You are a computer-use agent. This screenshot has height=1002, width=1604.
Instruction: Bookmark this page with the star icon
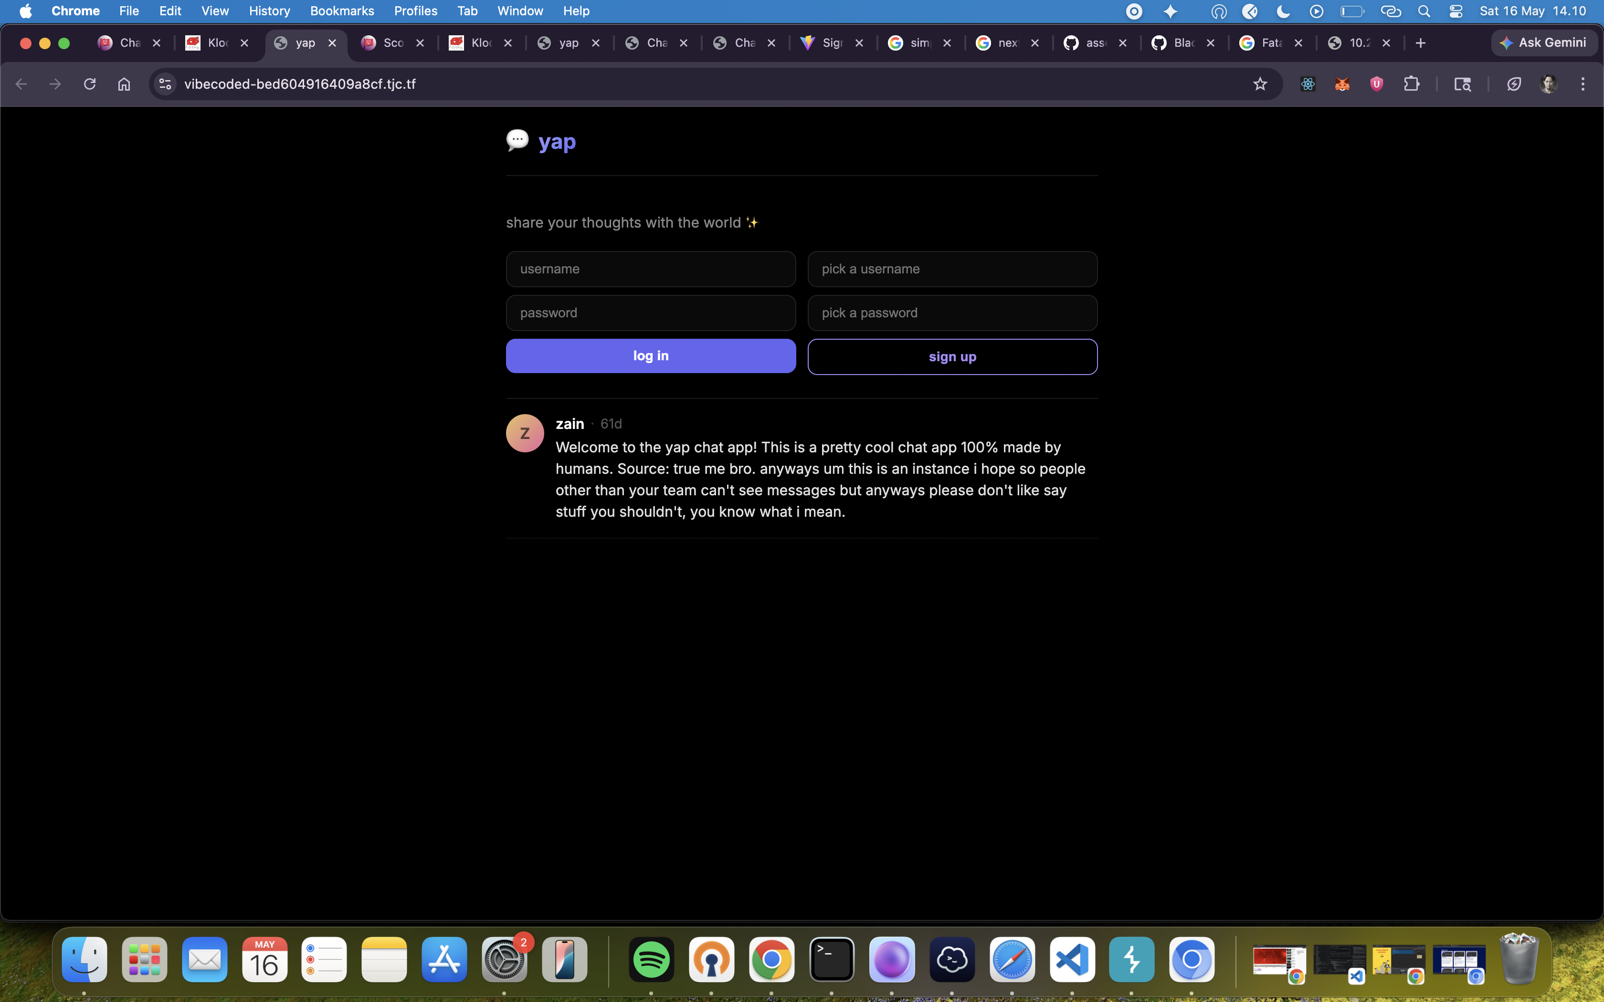click(x=1260, y=84)
